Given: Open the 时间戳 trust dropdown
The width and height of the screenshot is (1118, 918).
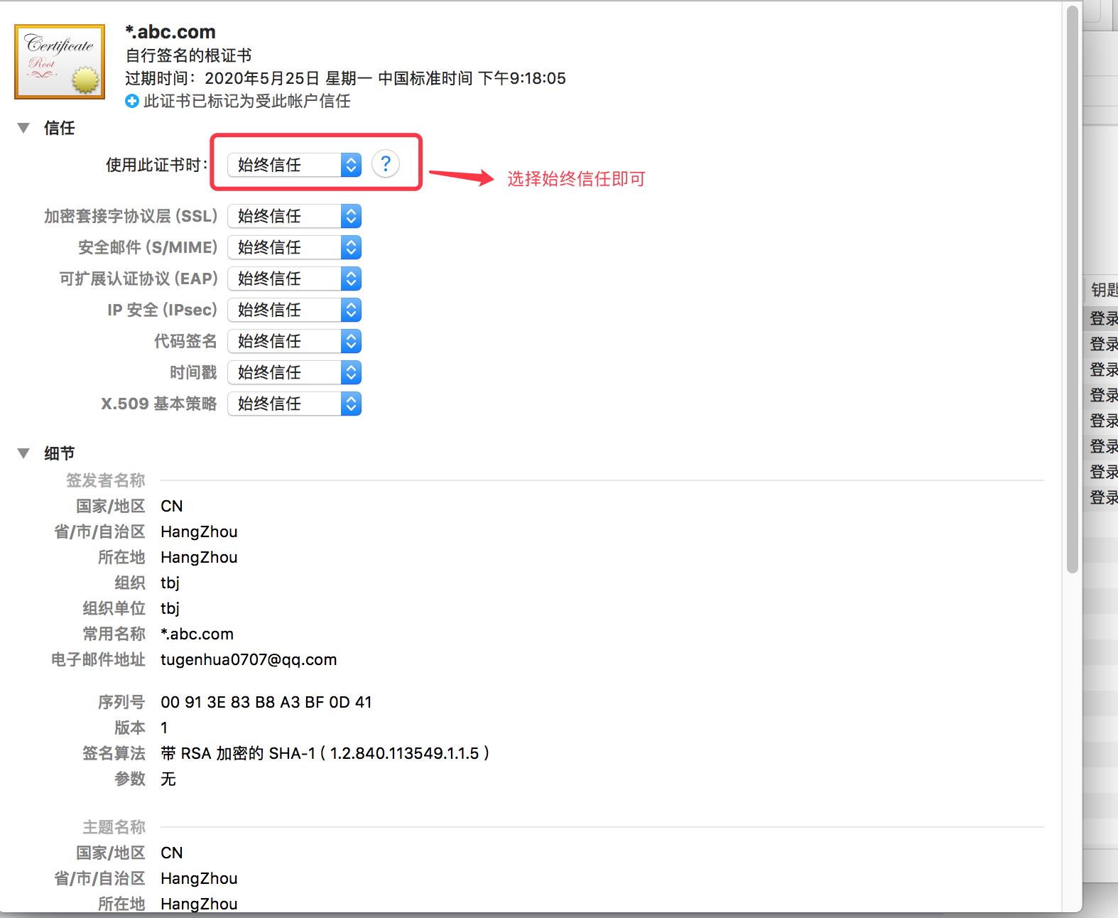Looking at the screenshot, I should click(x=294, y=372).
